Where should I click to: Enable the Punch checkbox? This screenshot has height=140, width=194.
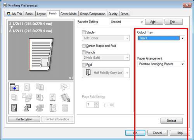click(x=84, y=52)
